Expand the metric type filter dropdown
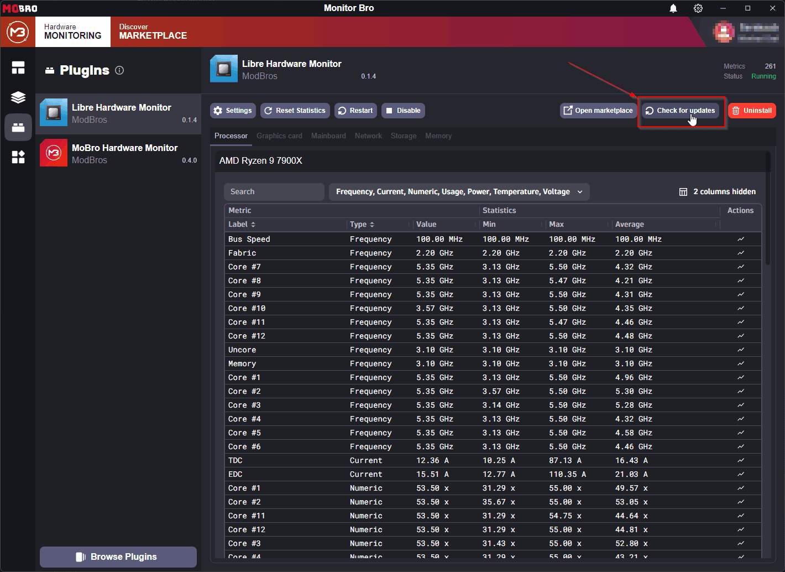The width and height of the screenshot is (785, 572). pyautogui.click(x=459, y=191)
